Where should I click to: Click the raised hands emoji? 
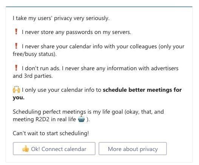(x=16, y=89)
